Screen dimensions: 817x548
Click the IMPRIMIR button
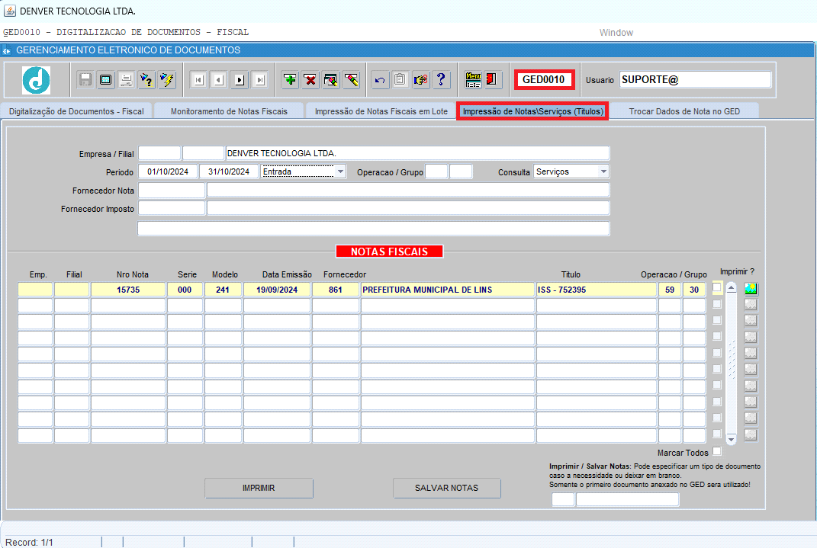(259, 488)
